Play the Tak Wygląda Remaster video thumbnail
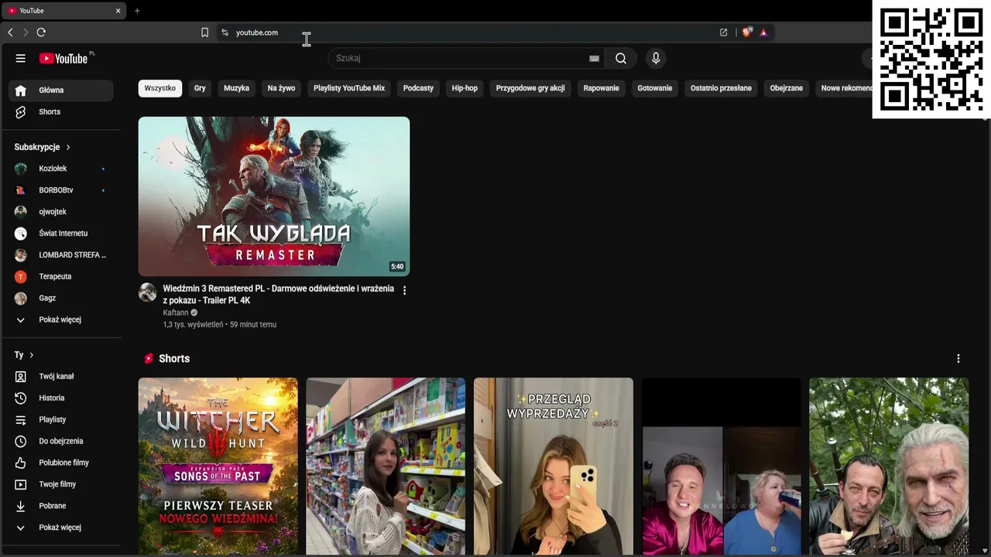The image size is (991, 557). (274, 196)
